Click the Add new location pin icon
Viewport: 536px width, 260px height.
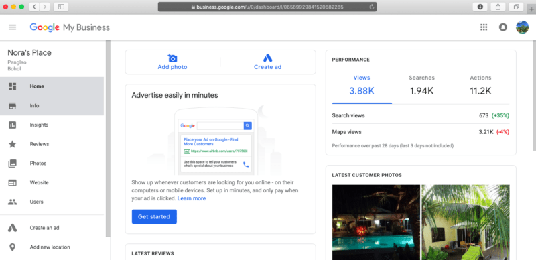pyautogui.click(x=12, y=247)
